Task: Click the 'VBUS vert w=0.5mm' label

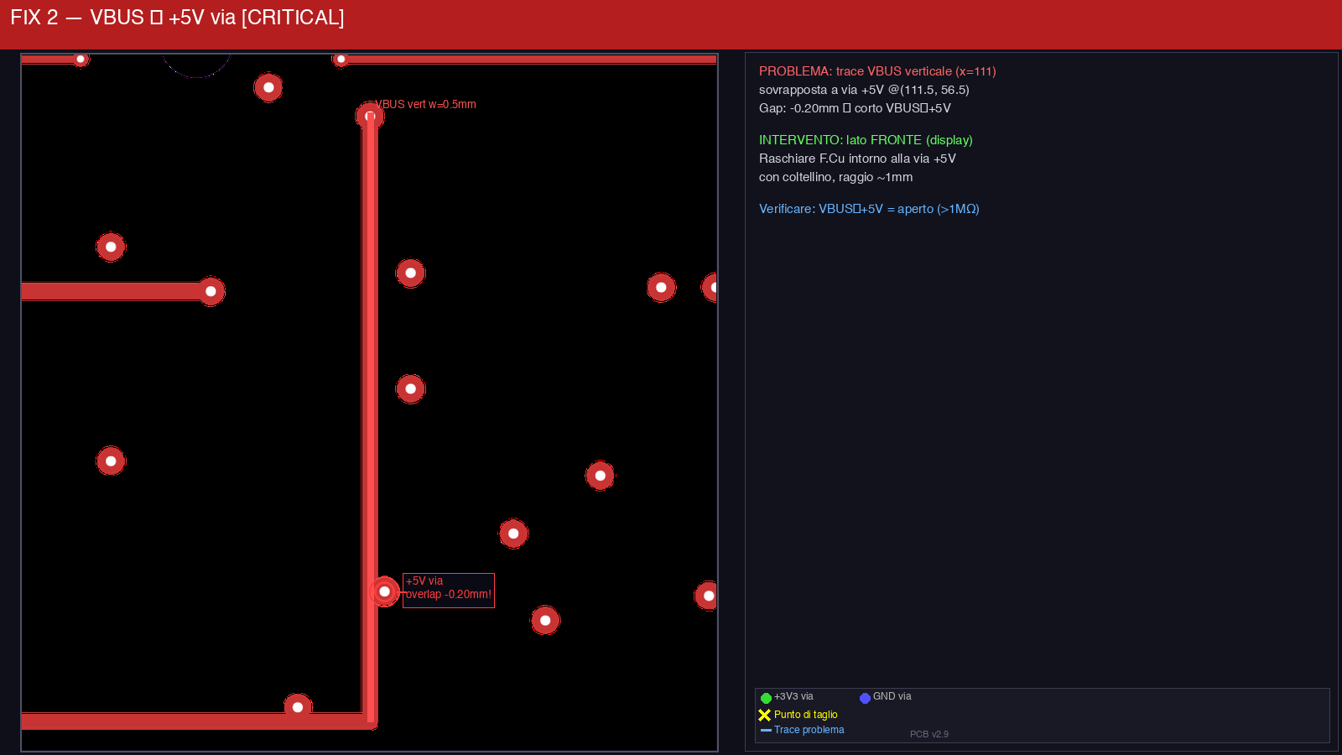Action: coord(425,105)
